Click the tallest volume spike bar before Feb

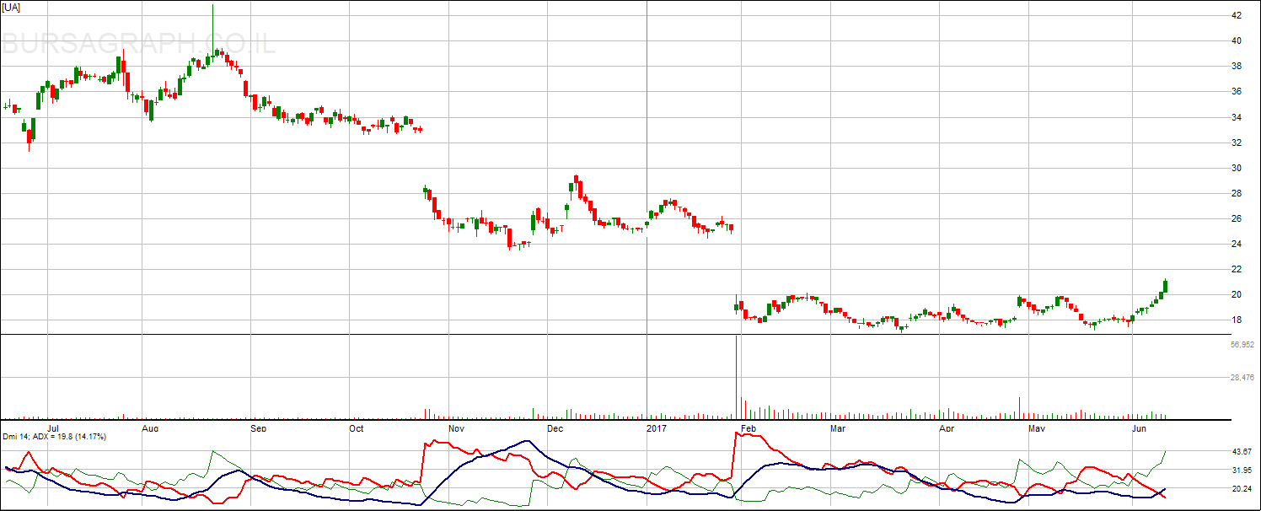(737, 375)
